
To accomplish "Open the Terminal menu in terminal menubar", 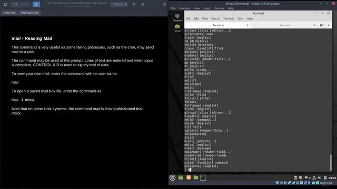I will point(229,19).
